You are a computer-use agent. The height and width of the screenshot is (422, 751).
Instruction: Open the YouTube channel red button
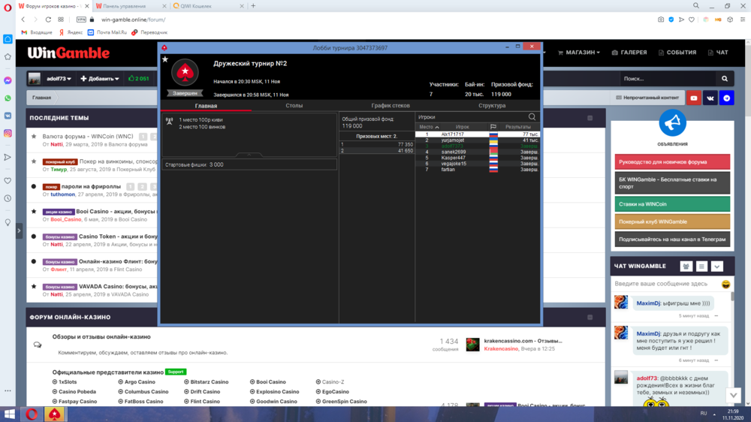coord(694,98)
